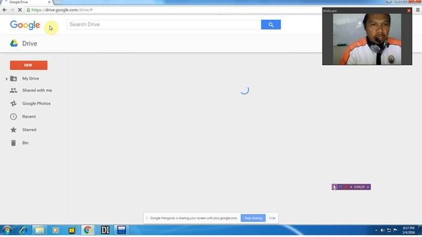Image resolution: width=422 pixels, height=237 pixels.
Task: Close the Google Drive browser tab
Action: (49, 2)
